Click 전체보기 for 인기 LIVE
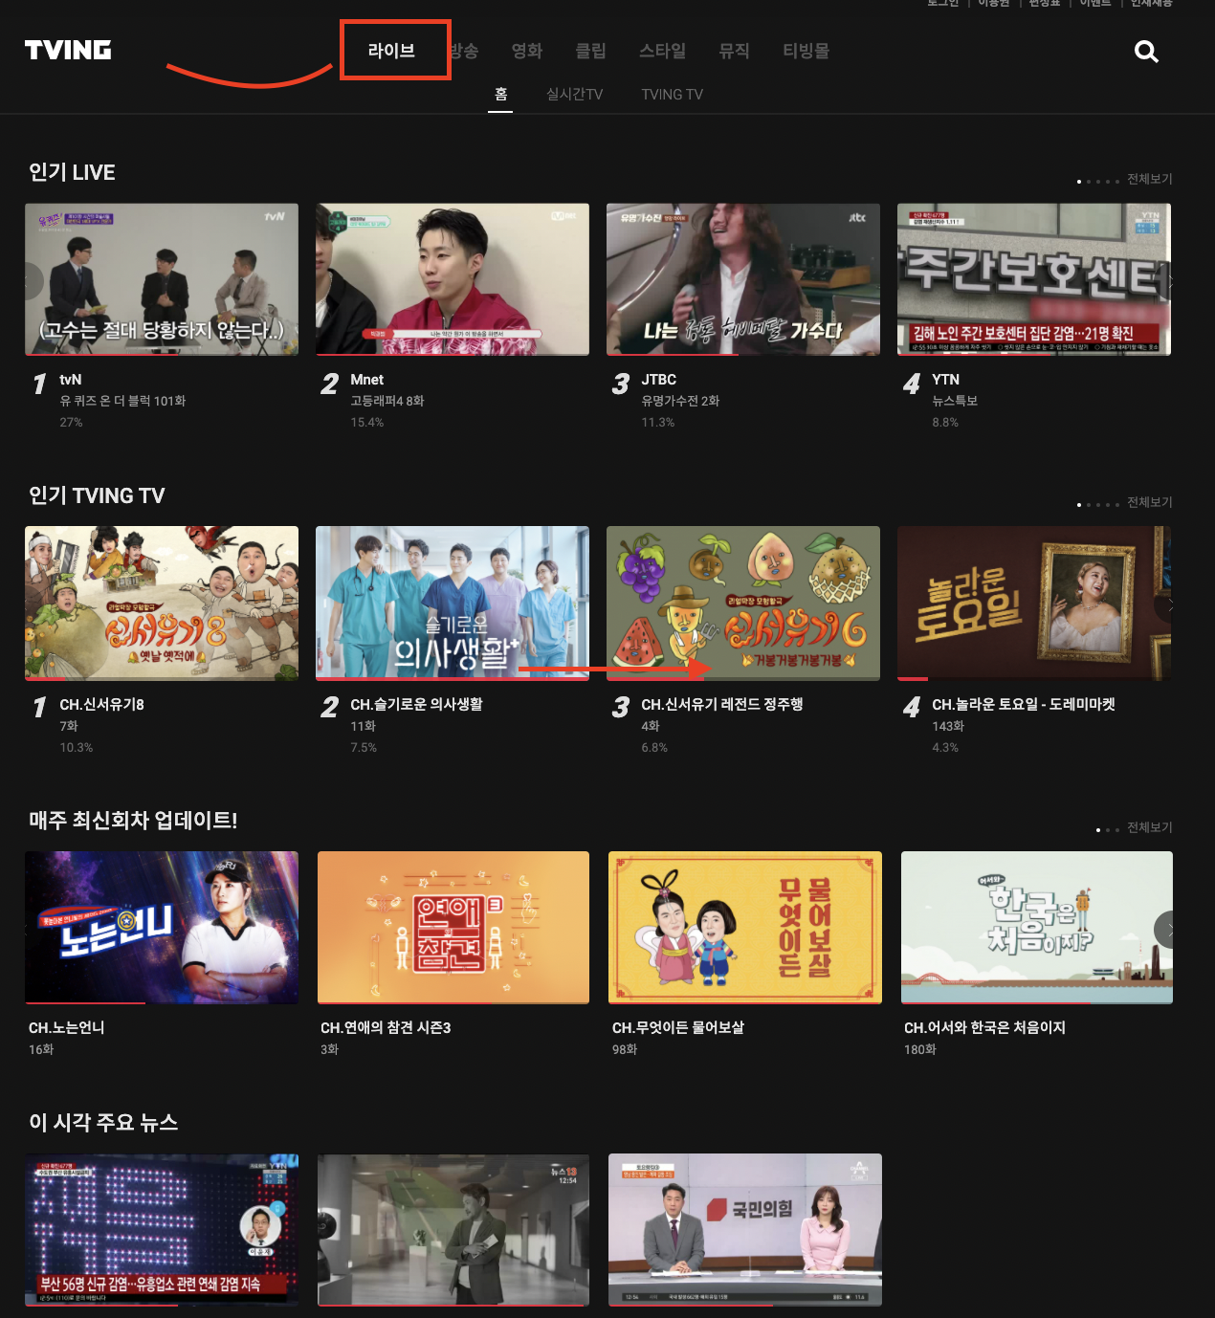Viewport: 1215px width, 1318px height. [x=1149, y=179]
